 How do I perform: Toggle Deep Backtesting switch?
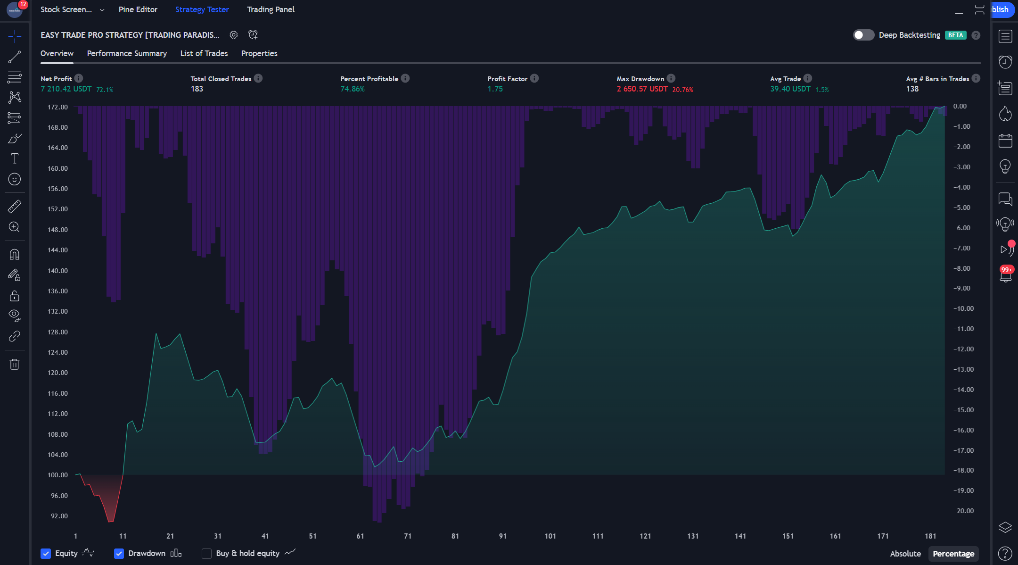pos(863,35)
